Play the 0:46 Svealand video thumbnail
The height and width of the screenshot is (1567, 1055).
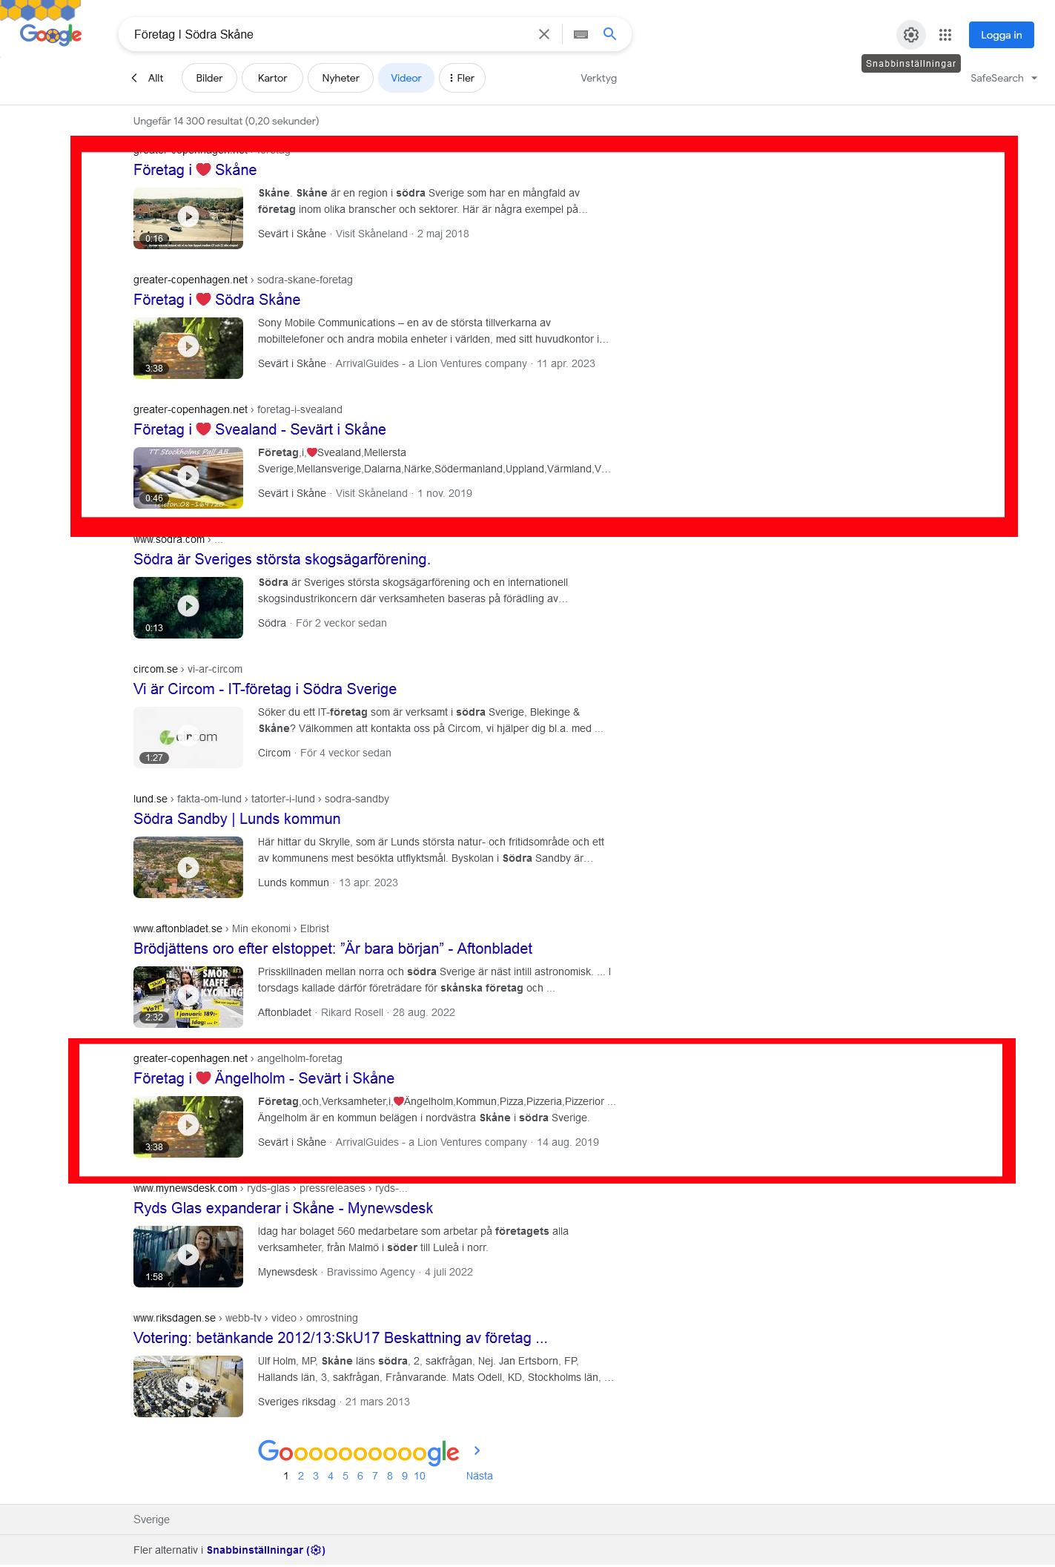188,478
